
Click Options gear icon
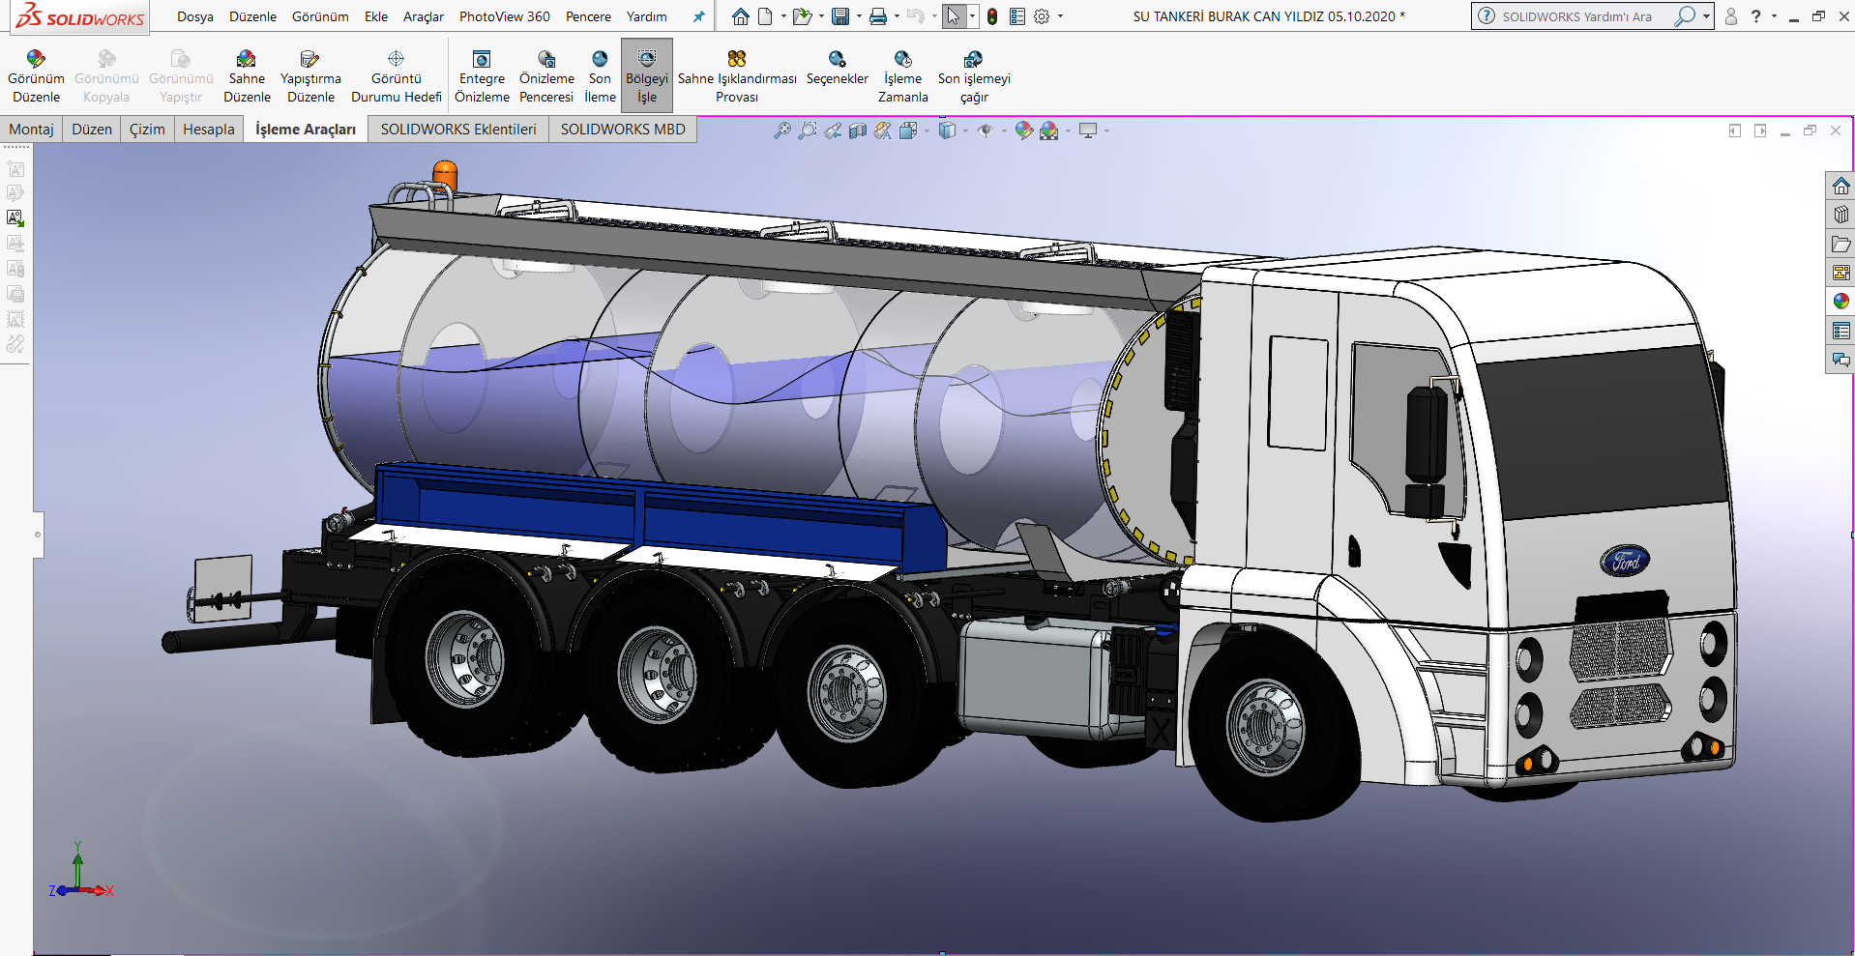click(1042, 16)
